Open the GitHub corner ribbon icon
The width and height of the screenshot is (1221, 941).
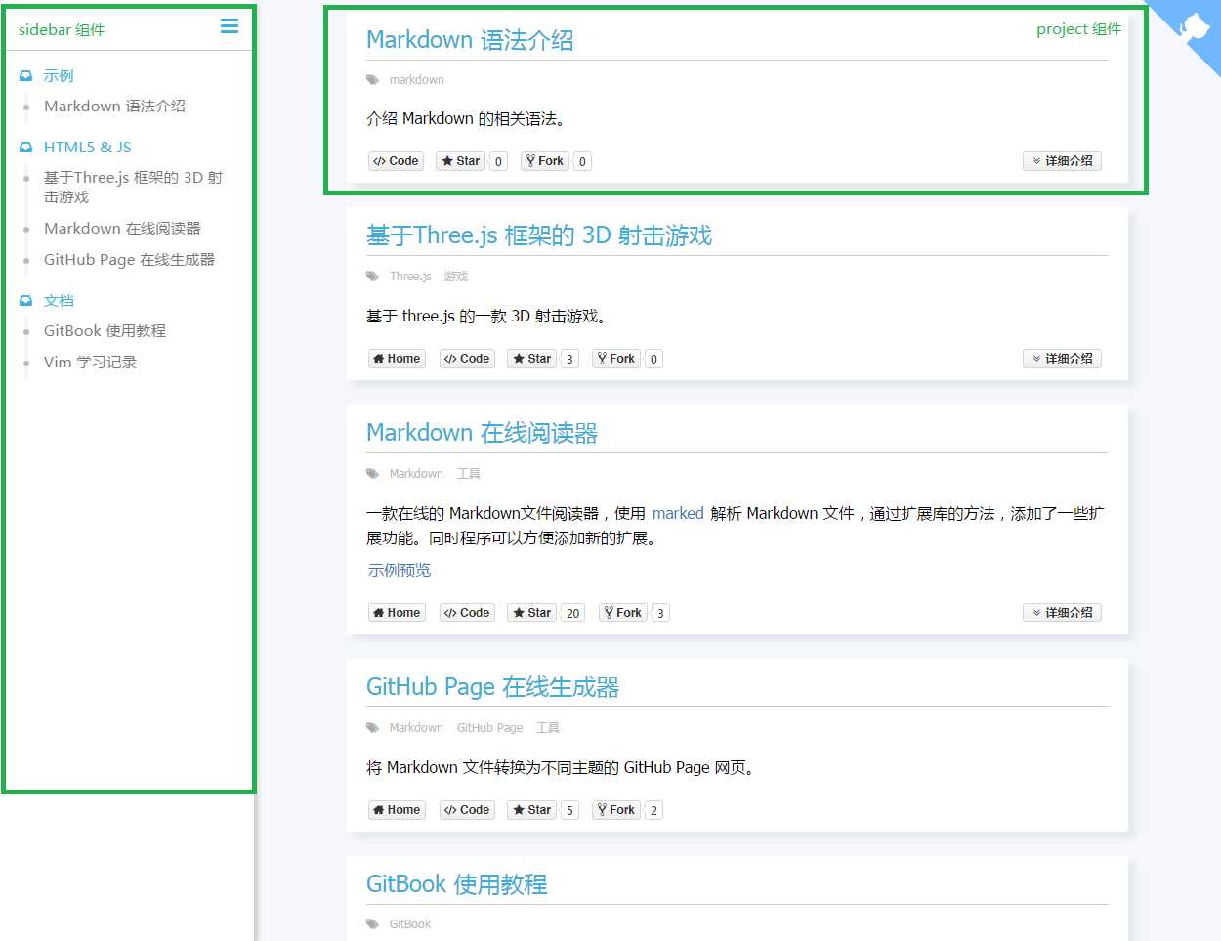[x=1195, y=25]
